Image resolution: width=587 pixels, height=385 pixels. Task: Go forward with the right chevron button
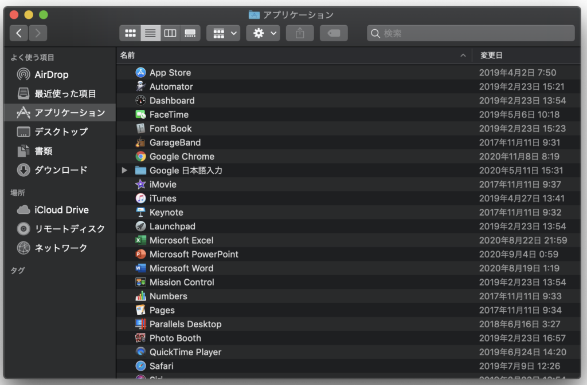point(38,33)
